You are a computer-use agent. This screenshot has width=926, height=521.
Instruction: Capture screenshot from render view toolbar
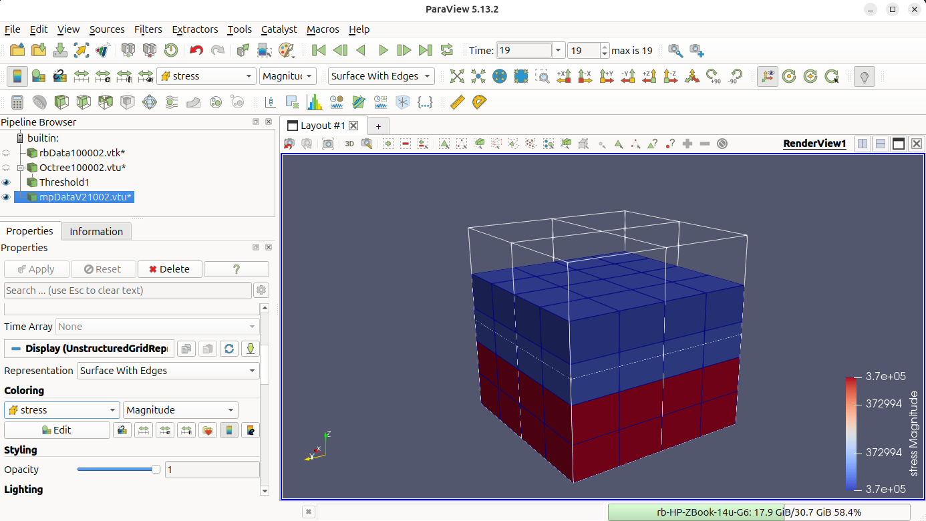[328, 144]
